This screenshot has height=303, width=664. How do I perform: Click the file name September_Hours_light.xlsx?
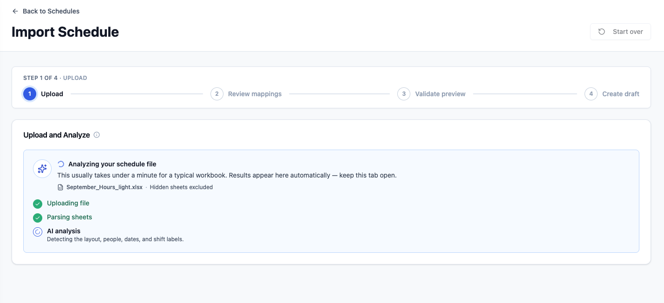pyautogui.click(x=104, y=187)
